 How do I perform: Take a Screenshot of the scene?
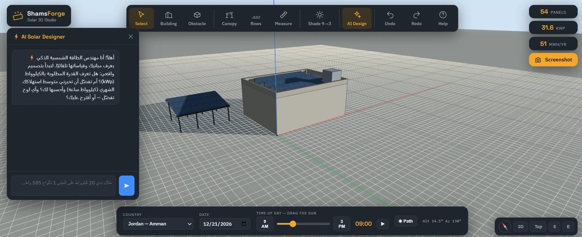point(553,59)
